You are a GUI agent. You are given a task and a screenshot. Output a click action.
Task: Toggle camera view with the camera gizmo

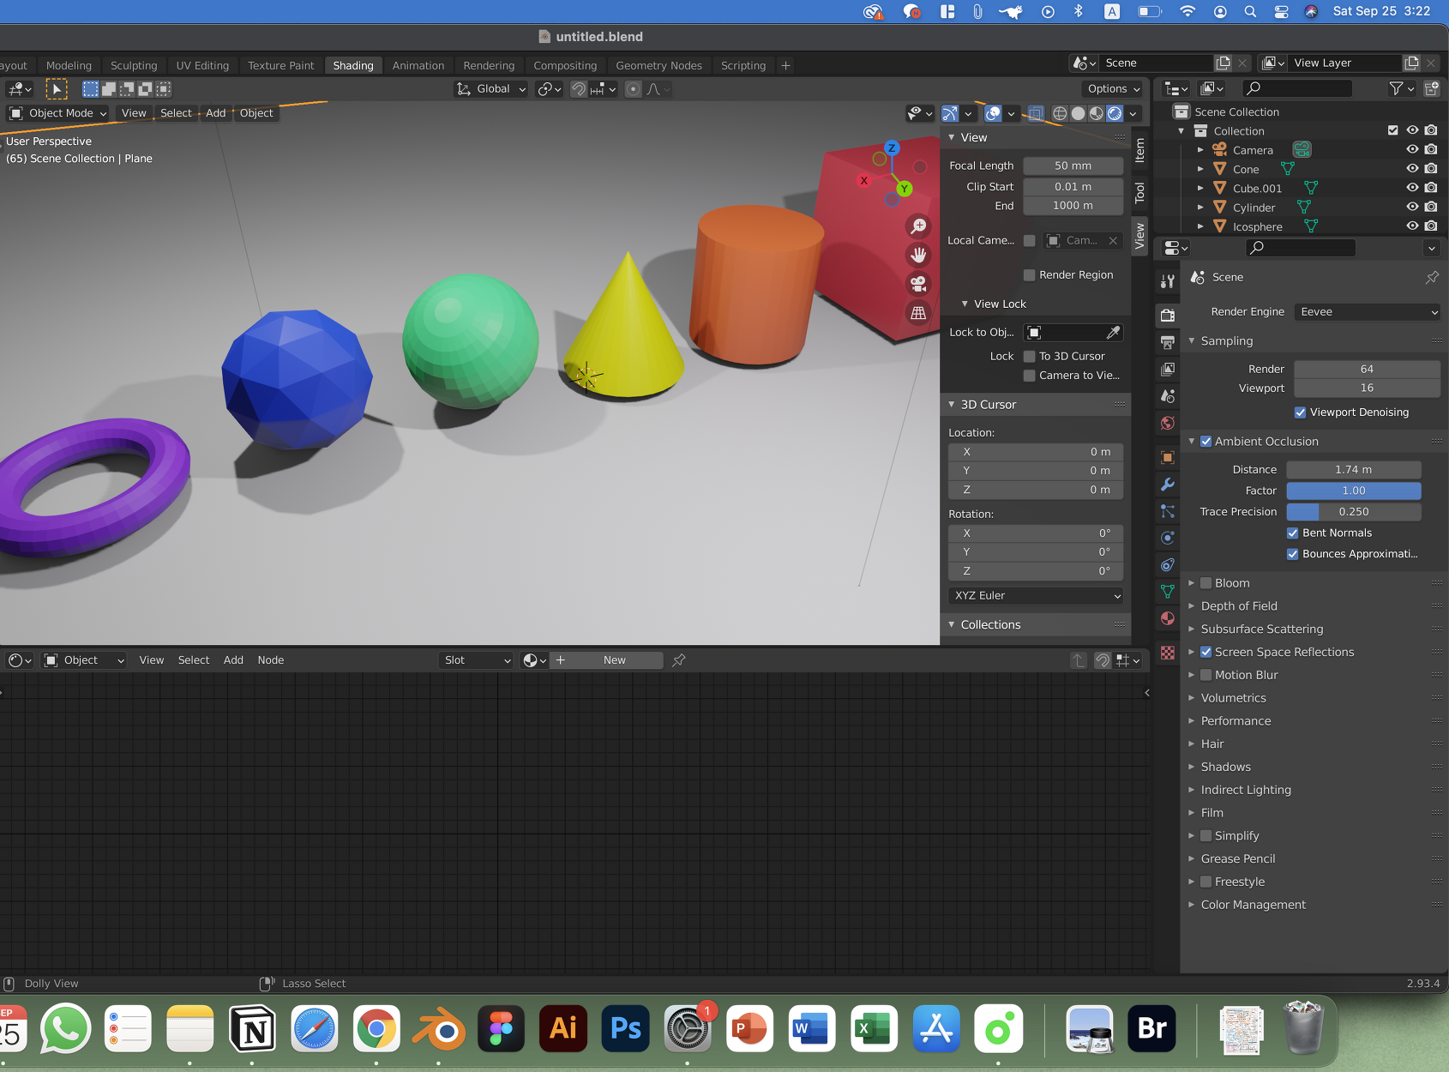click(x=918, y=284)
